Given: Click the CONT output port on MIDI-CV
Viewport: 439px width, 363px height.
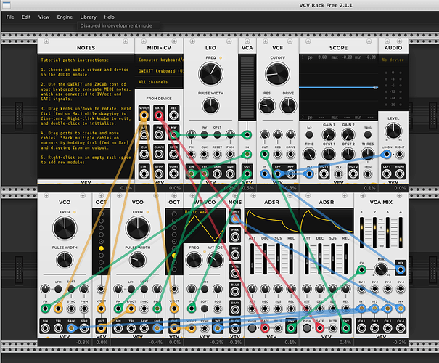Looking at the screenshot, I should (x=173, y=174).
